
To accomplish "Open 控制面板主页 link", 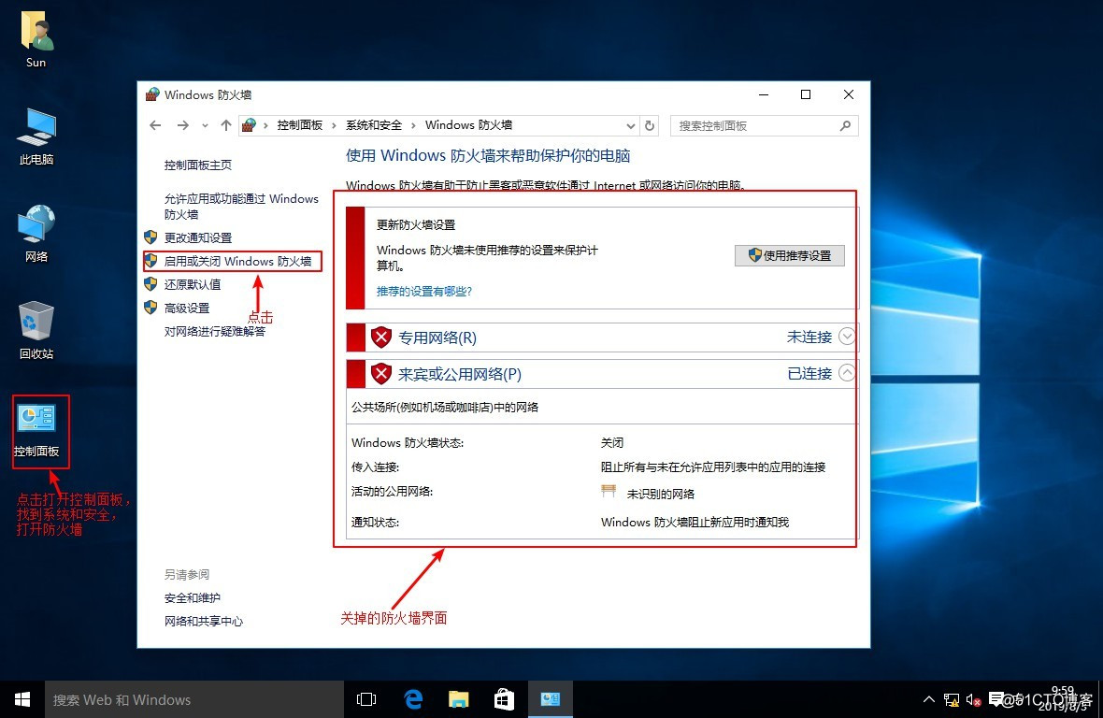I will tap(197, 165).
